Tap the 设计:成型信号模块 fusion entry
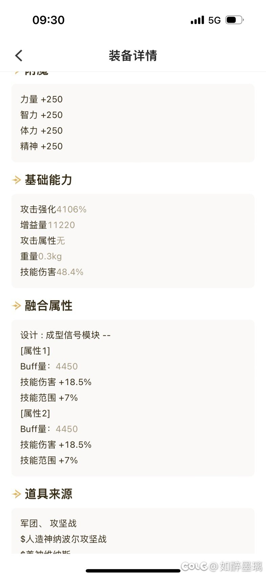This screenshot has height=578, width=266. 65,335
